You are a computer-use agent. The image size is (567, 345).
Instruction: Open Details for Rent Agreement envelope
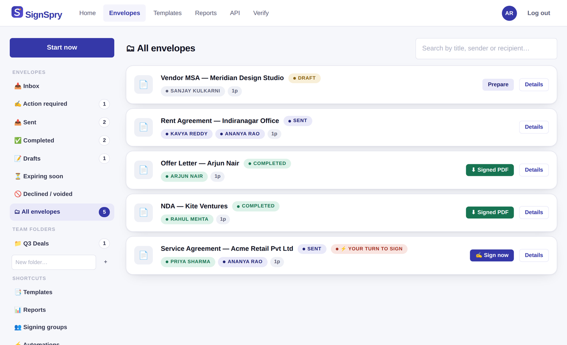pyautogui.click(x=534, y=127)
